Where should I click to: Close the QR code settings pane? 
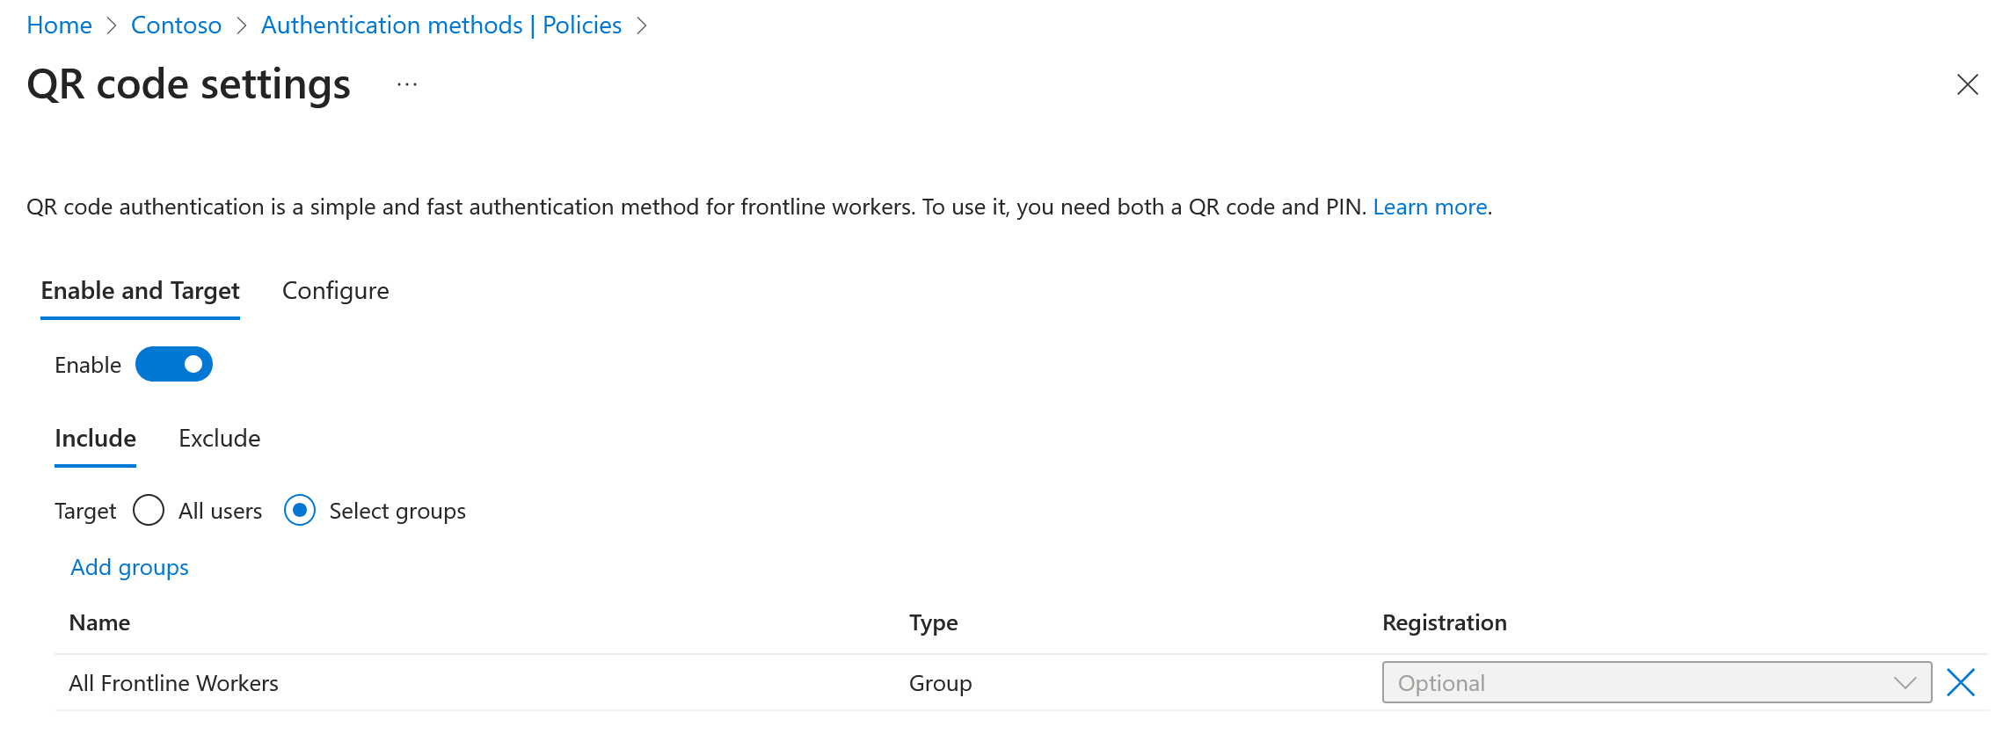tap(1967, 84)
